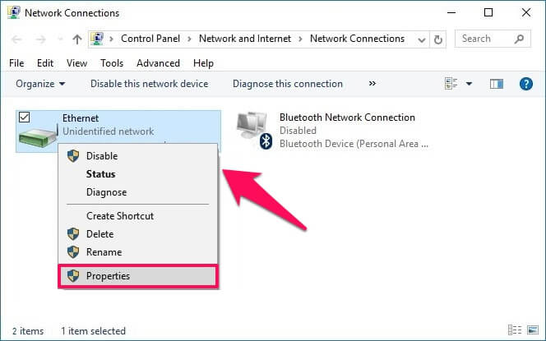
Task: Click the Search input field
Action: (x=487, y=39)
